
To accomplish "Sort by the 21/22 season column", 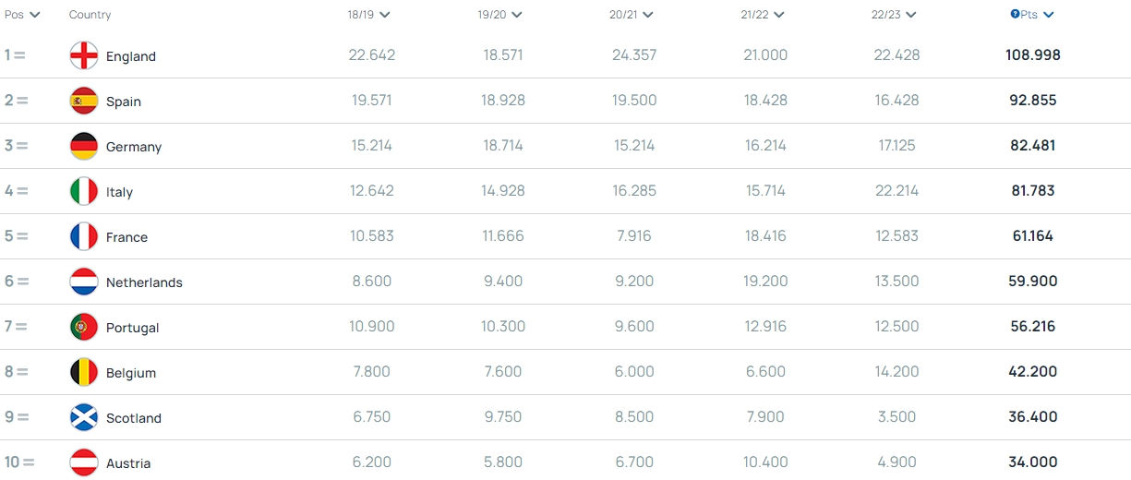I will (763, 15).
